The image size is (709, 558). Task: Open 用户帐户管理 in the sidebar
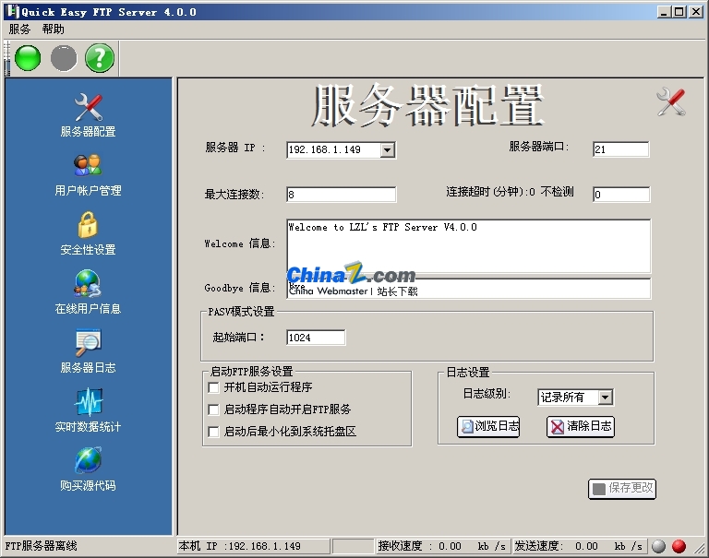coord(89,175)
